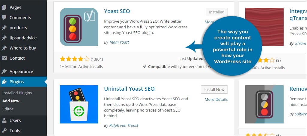307x136 pixels.
Task: Click the Installed button for Yoast SEO
Action: click(x=216, y=12)
